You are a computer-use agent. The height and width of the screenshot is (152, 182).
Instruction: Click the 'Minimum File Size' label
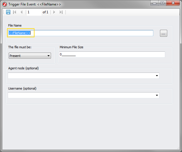(x=72, y=47)
